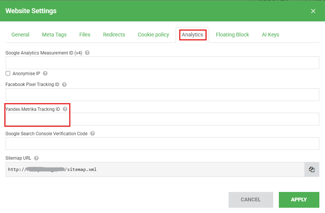Switch to the General tab
Image resolution: width=325 pixels, height=213 pixels.
click(x=20, y=35)
